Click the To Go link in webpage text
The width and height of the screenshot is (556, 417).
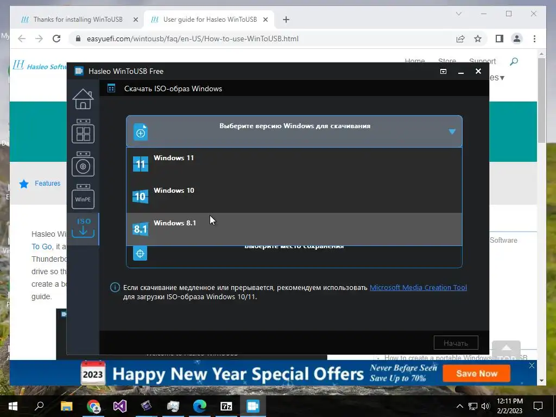pos(41,247)
